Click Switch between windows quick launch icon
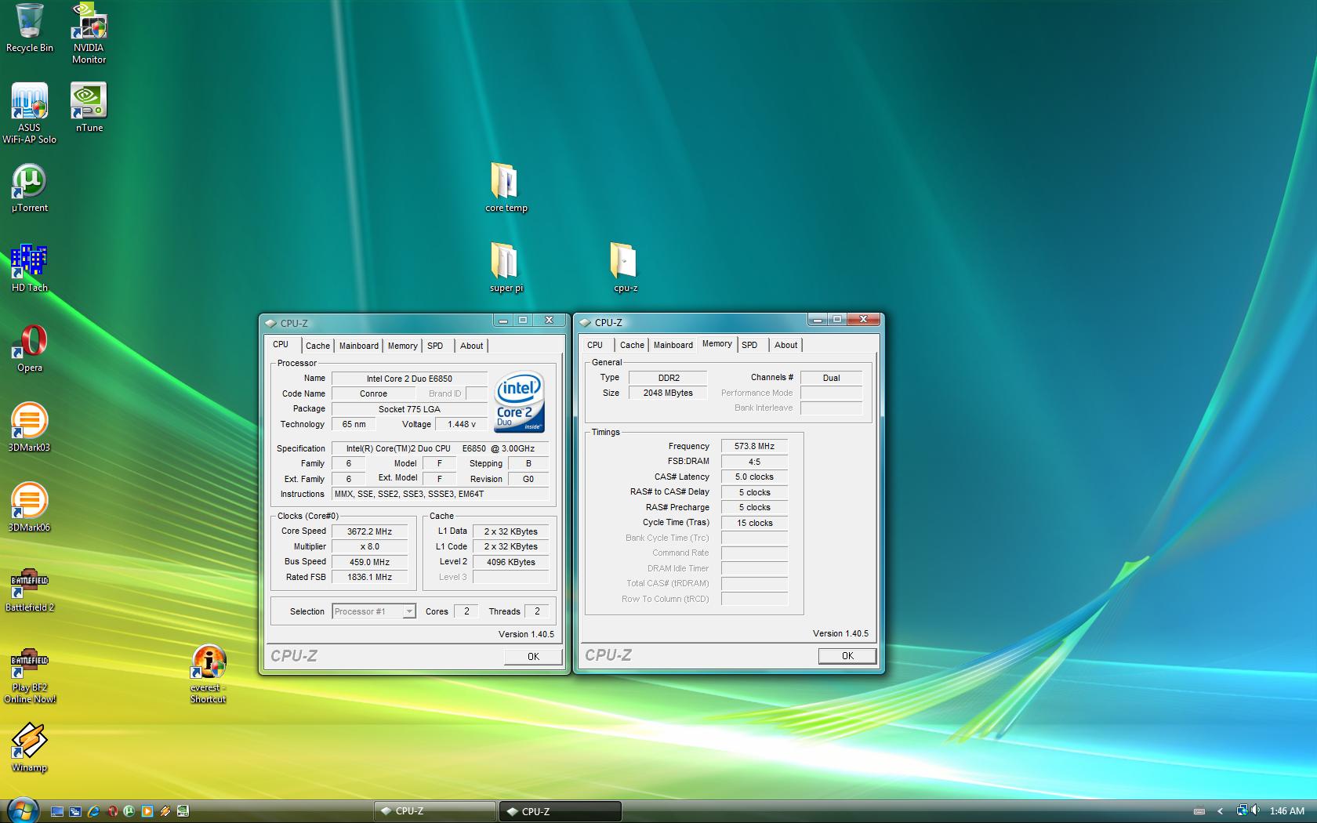1317x823 pixels. click(75, 811)
